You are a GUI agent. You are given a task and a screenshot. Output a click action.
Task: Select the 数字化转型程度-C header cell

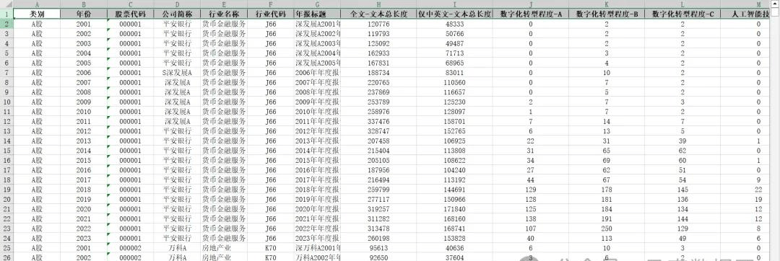[682, 14]
